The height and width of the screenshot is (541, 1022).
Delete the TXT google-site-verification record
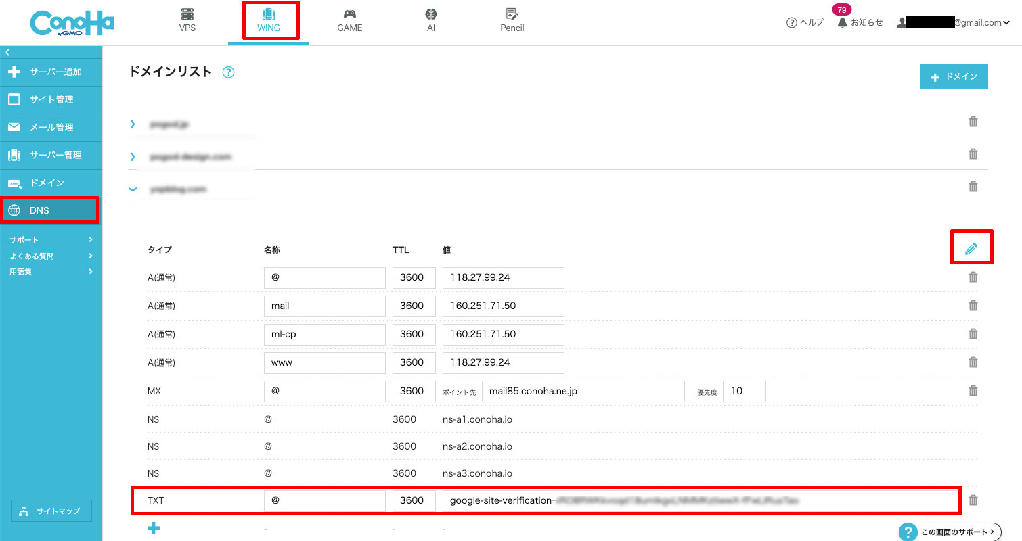click(x=973, y=500)
